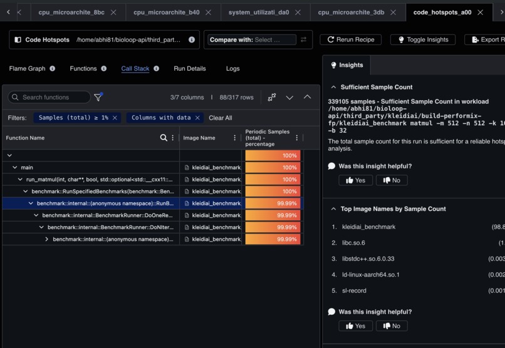The height and width of the screenshot is (348, 505).
Task: Open Image Name column options menu
Action: 234,138
